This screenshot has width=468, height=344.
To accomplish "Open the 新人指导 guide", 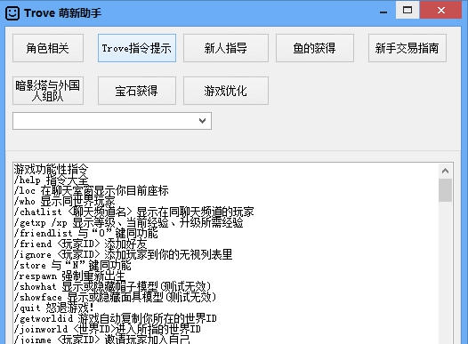I will [x=226, y=48].
